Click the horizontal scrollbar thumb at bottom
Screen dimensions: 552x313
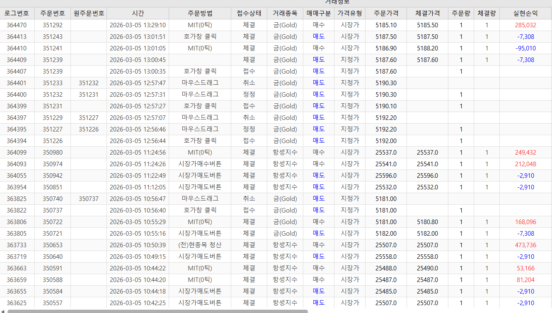pyautogui.click(x=157, y=311)
